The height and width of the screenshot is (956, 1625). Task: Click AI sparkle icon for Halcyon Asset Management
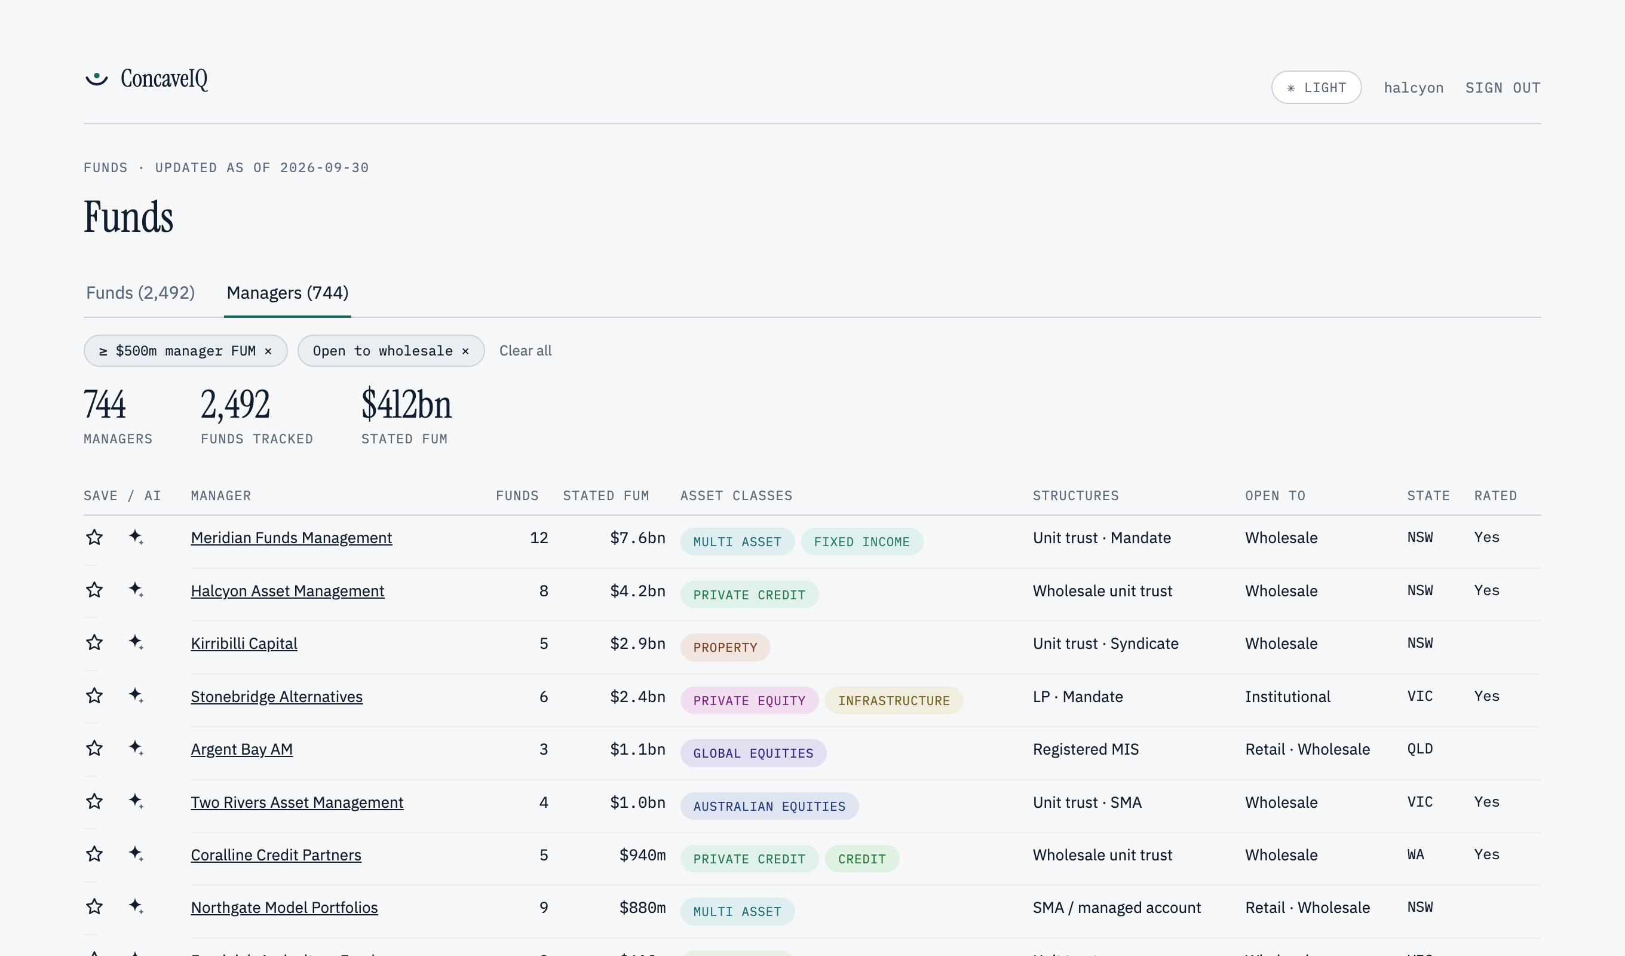[x=136, y=590]
